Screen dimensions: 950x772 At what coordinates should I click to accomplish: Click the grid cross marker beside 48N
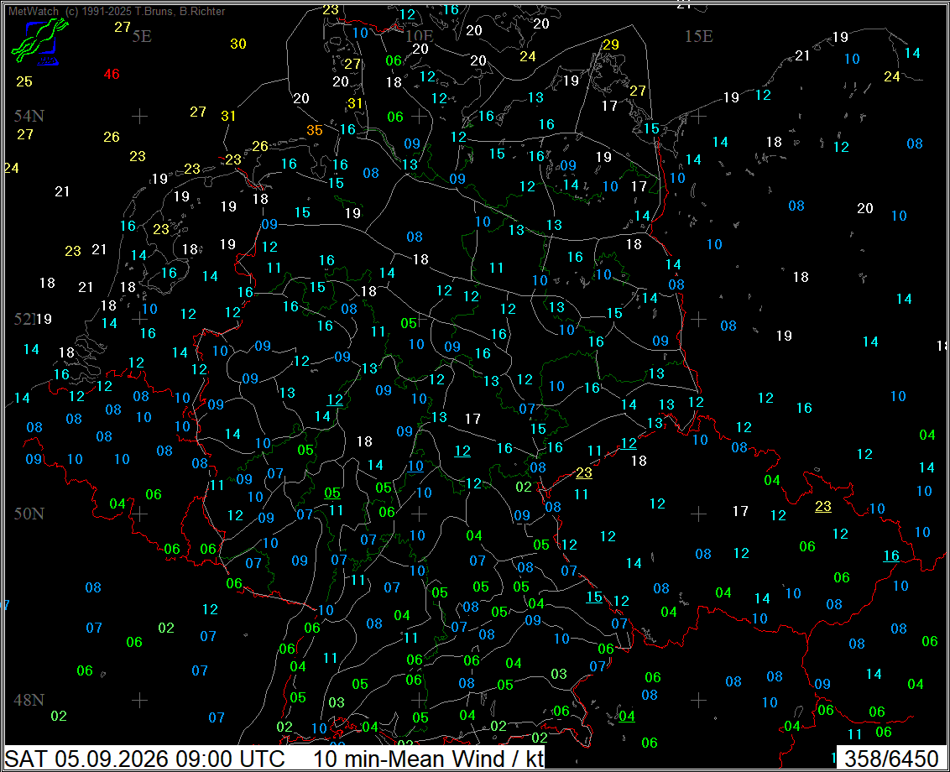pos(140,700)
